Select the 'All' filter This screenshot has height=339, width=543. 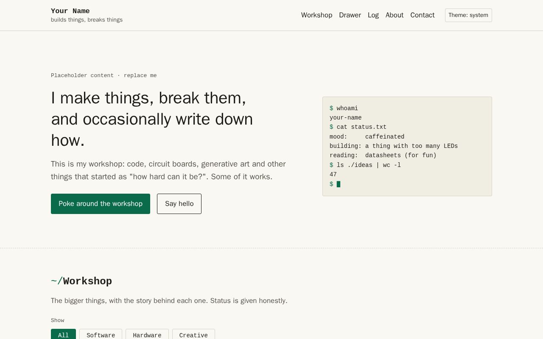[x=63, y=335]
